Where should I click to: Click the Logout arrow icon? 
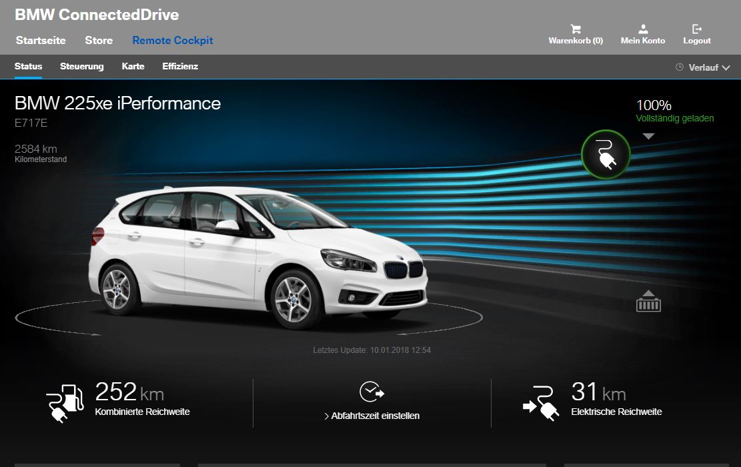(697, 29)
